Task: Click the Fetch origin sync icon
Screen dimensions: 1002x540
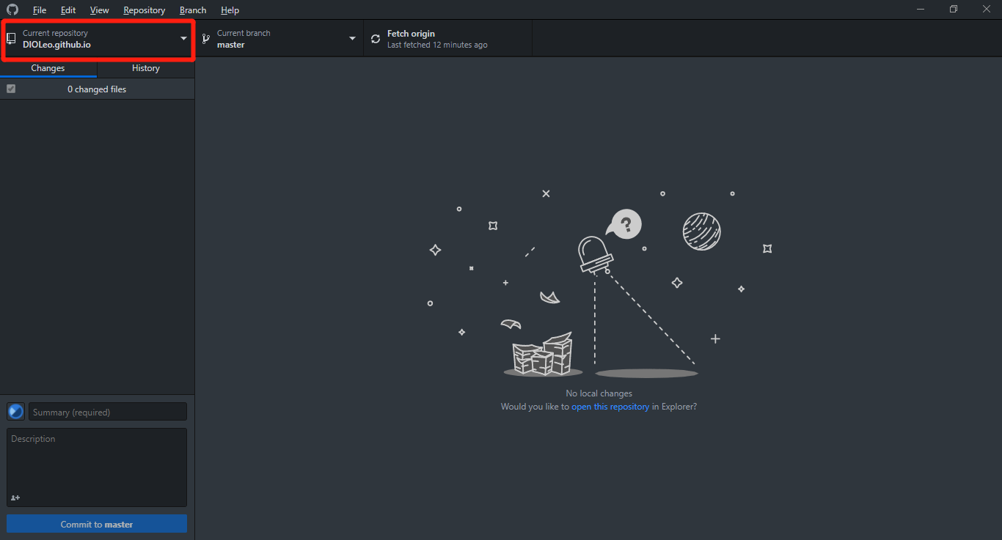Action: tap(376, 39)
